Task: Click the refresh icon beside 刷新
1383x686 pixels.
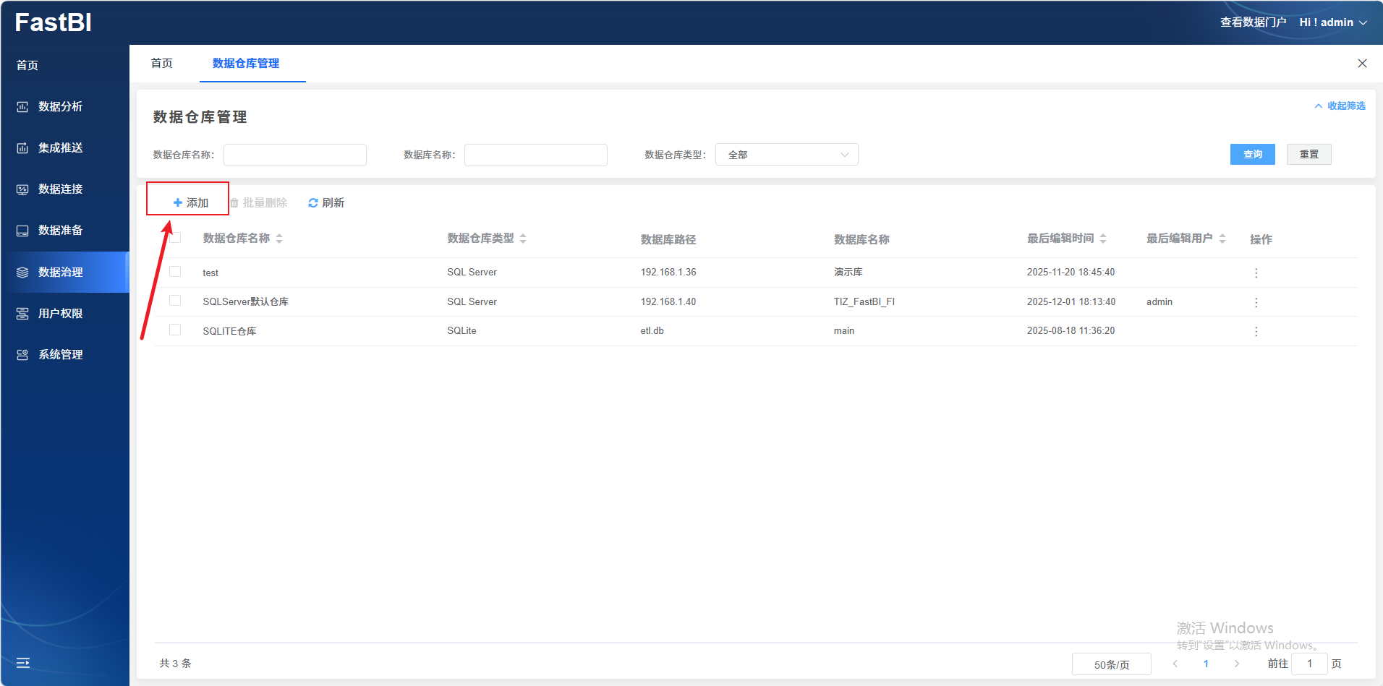Action: point(312,203)
